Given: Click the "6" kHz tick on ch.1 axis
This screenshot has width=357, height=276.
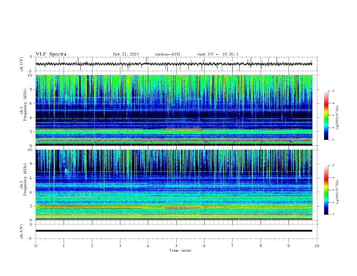Looking at the screenshot, I should [32, 103].
